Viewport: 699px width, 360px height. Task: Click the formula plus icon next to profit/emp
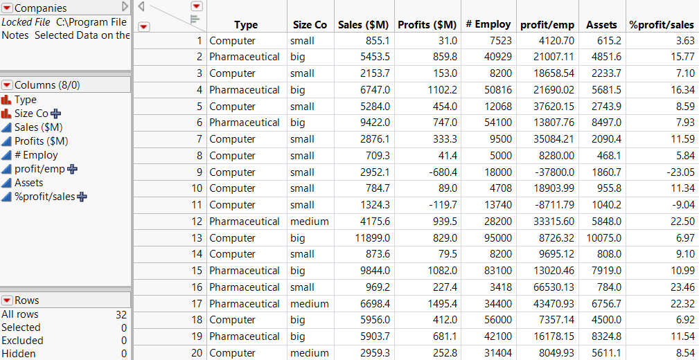coord(72,169)
